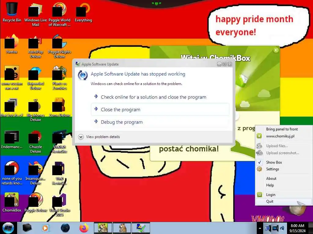Choose Close the program
This screenshot has width=313, height=234.
tap(160, 109)
